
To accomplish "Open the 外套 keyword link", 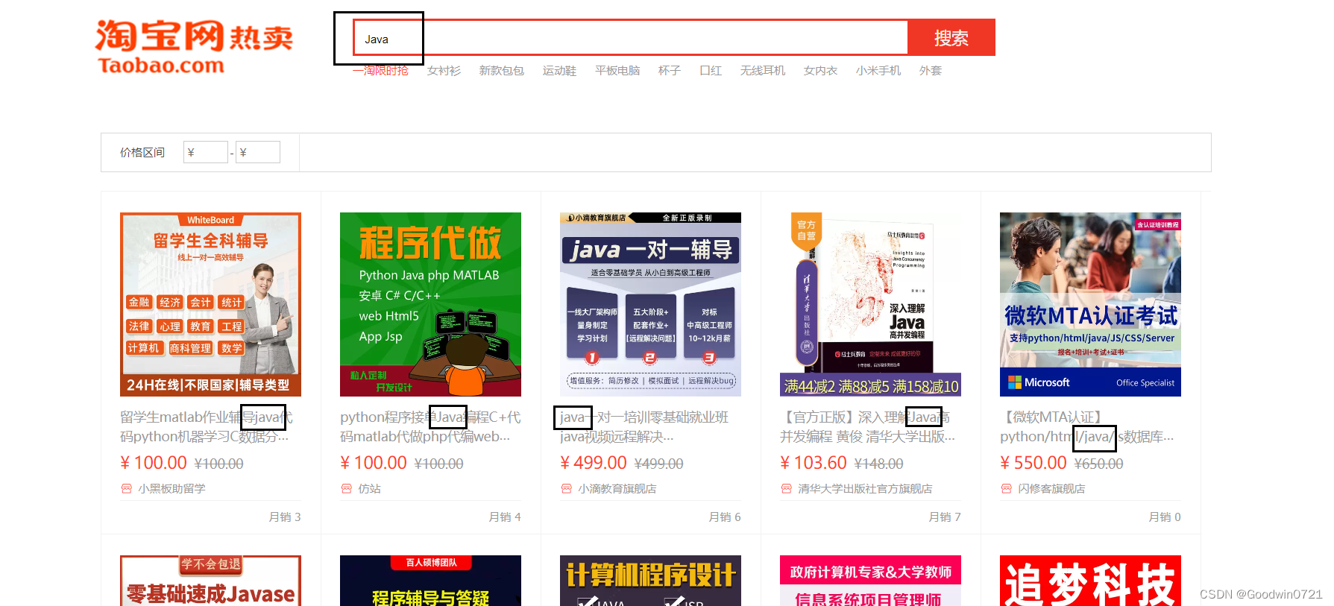I will (x=931, y=71).
